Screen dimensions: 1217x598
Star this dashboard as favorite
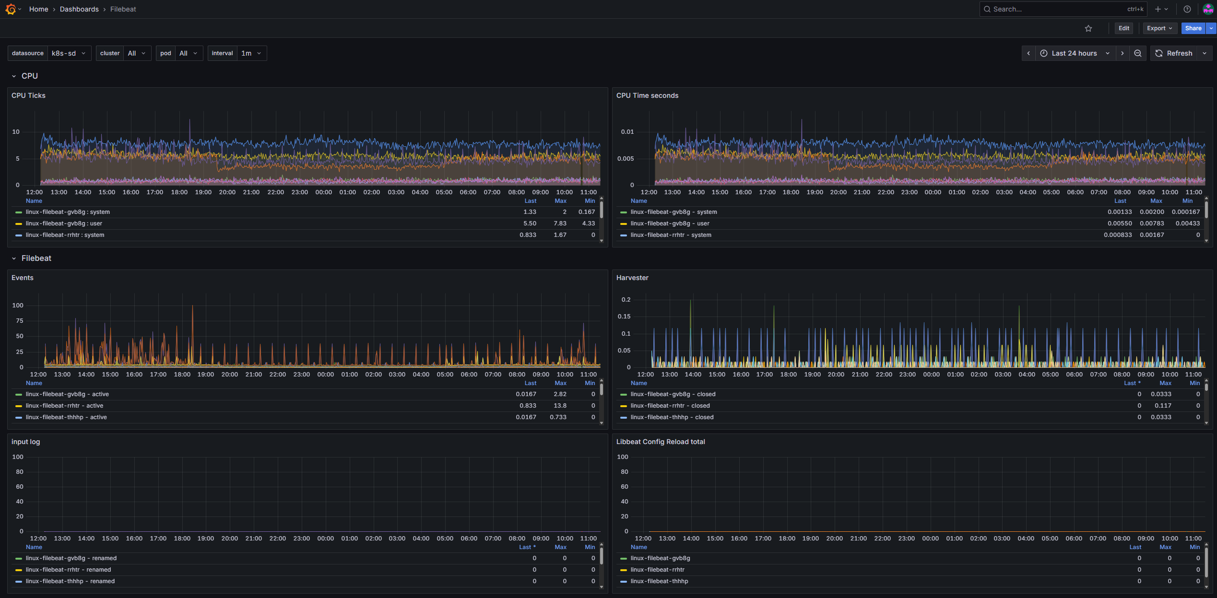(1088, 28)
